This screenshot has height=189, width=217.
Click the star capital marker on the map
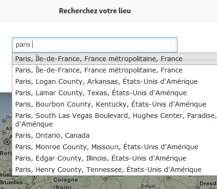pos(7,142)
